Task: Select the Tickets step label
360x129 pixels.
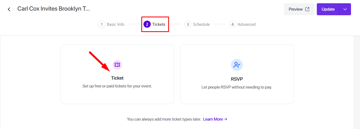Action: (159, 24)
